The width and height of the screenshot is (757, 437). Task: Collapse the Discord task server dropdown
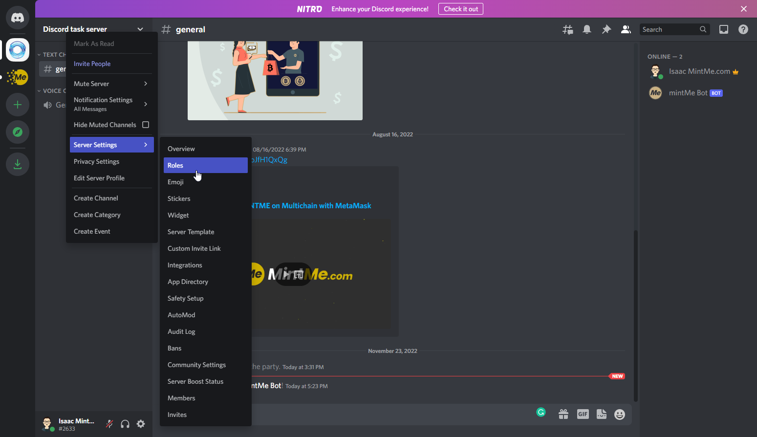(x=140, y=29)
